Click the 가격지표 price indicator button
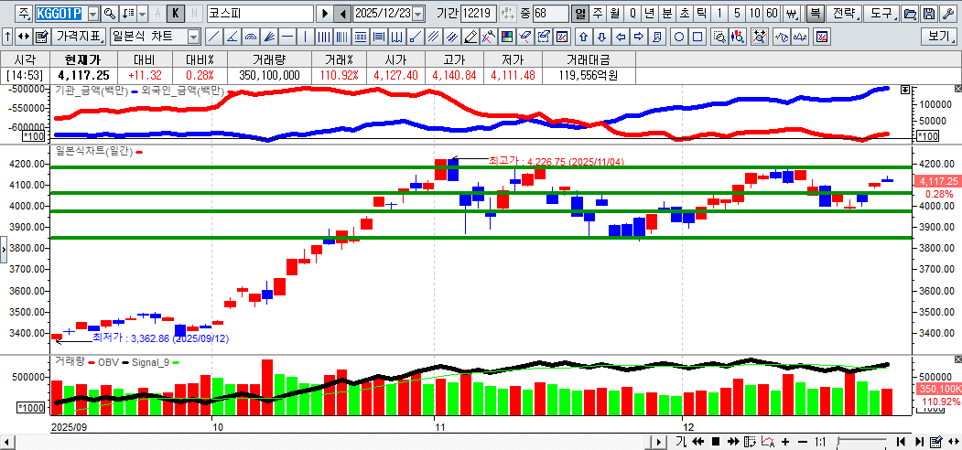962x450 pixels. click(79, 37)
